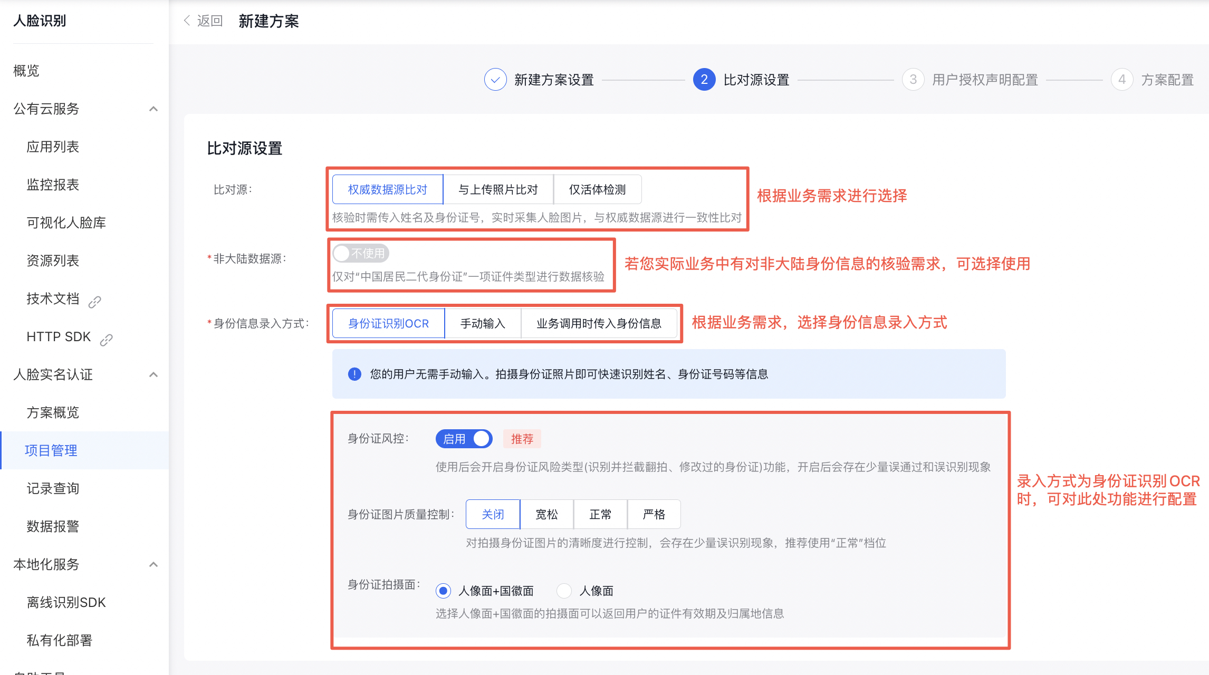
Task: Disable the 身份证风控 启用 switch
Action: click(464, 439)
